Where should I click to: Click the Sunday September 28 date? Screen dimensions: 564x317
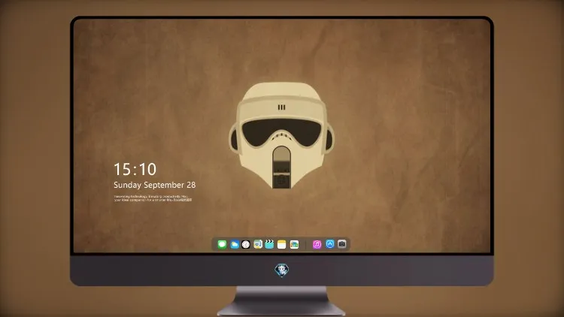155,185
